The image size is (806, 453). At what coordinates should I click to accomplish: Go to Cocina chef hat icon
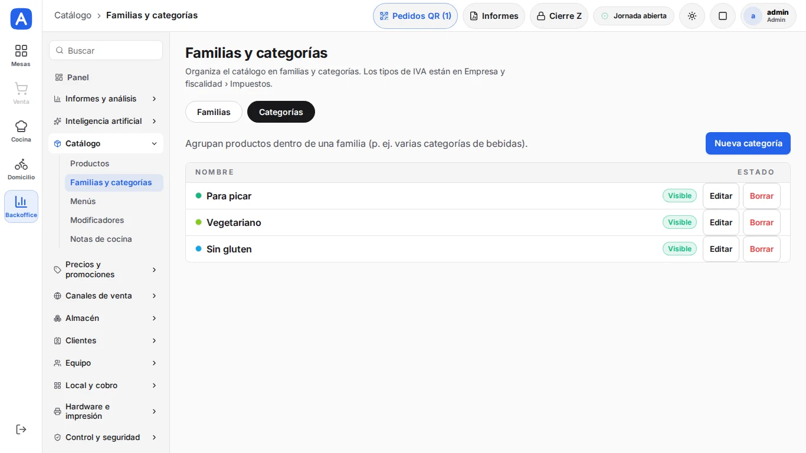[x=21, y=131]
